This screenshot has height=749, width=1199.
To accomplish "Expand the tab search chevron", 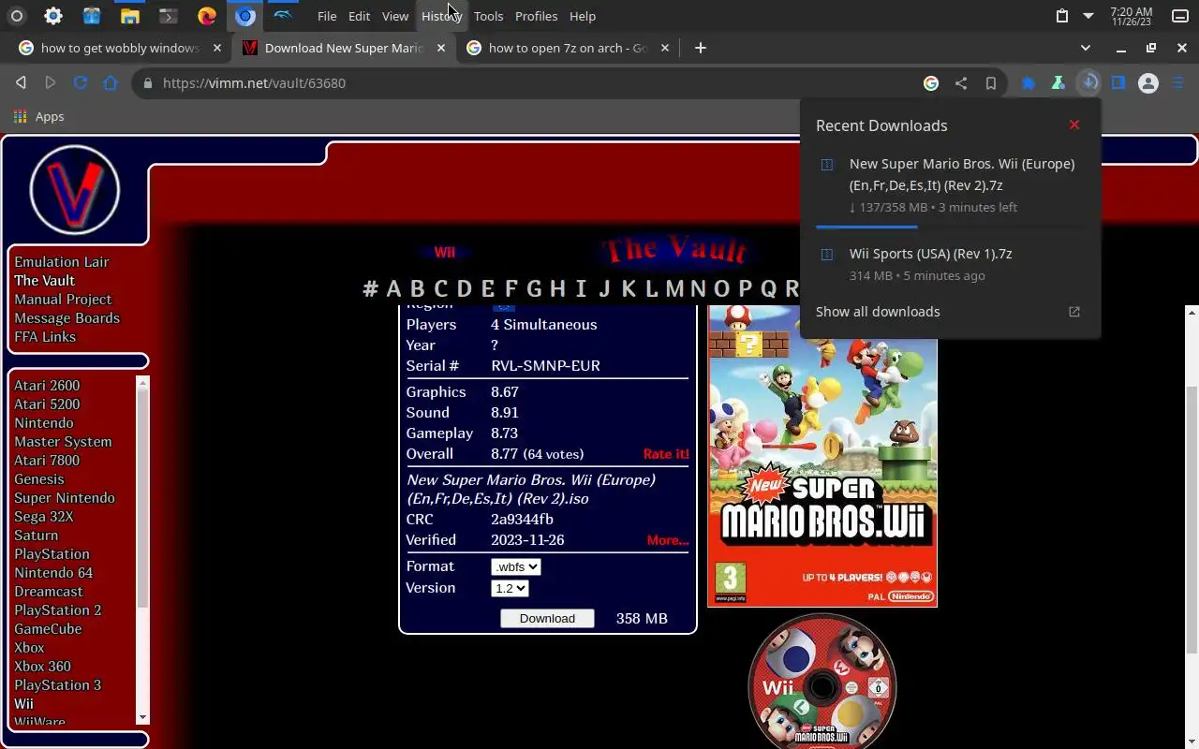I will pyautogui.click(x=1086, y=48).
